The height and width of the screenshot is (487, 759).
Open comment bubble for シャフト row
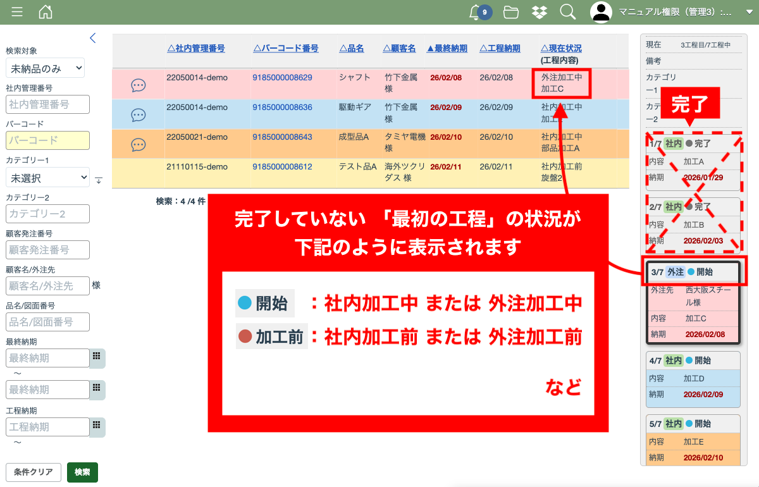(x=139, y=85)
